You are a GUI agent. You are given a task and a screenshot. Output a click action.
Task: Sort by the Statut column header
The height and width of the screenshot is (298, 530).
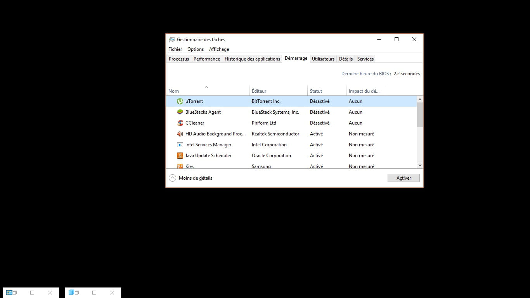click(327, 91)
